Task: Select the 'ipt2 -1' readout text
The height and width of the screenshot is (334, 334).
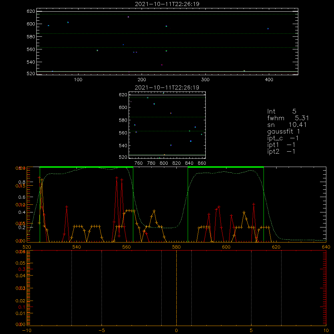Action: (x=281, y=151)
